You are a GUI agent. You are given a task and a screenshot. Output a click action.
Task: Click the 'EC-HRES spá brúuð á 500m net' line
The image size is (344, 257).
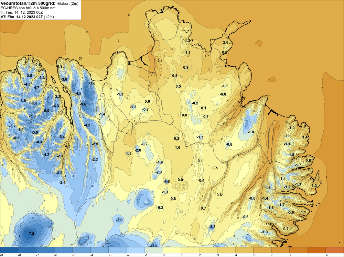[28, 8]
